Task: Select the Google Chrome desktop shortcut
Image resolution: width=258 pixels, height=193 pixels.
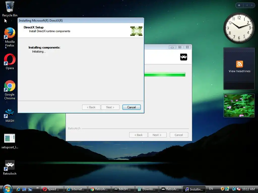Action: [10, 90]
